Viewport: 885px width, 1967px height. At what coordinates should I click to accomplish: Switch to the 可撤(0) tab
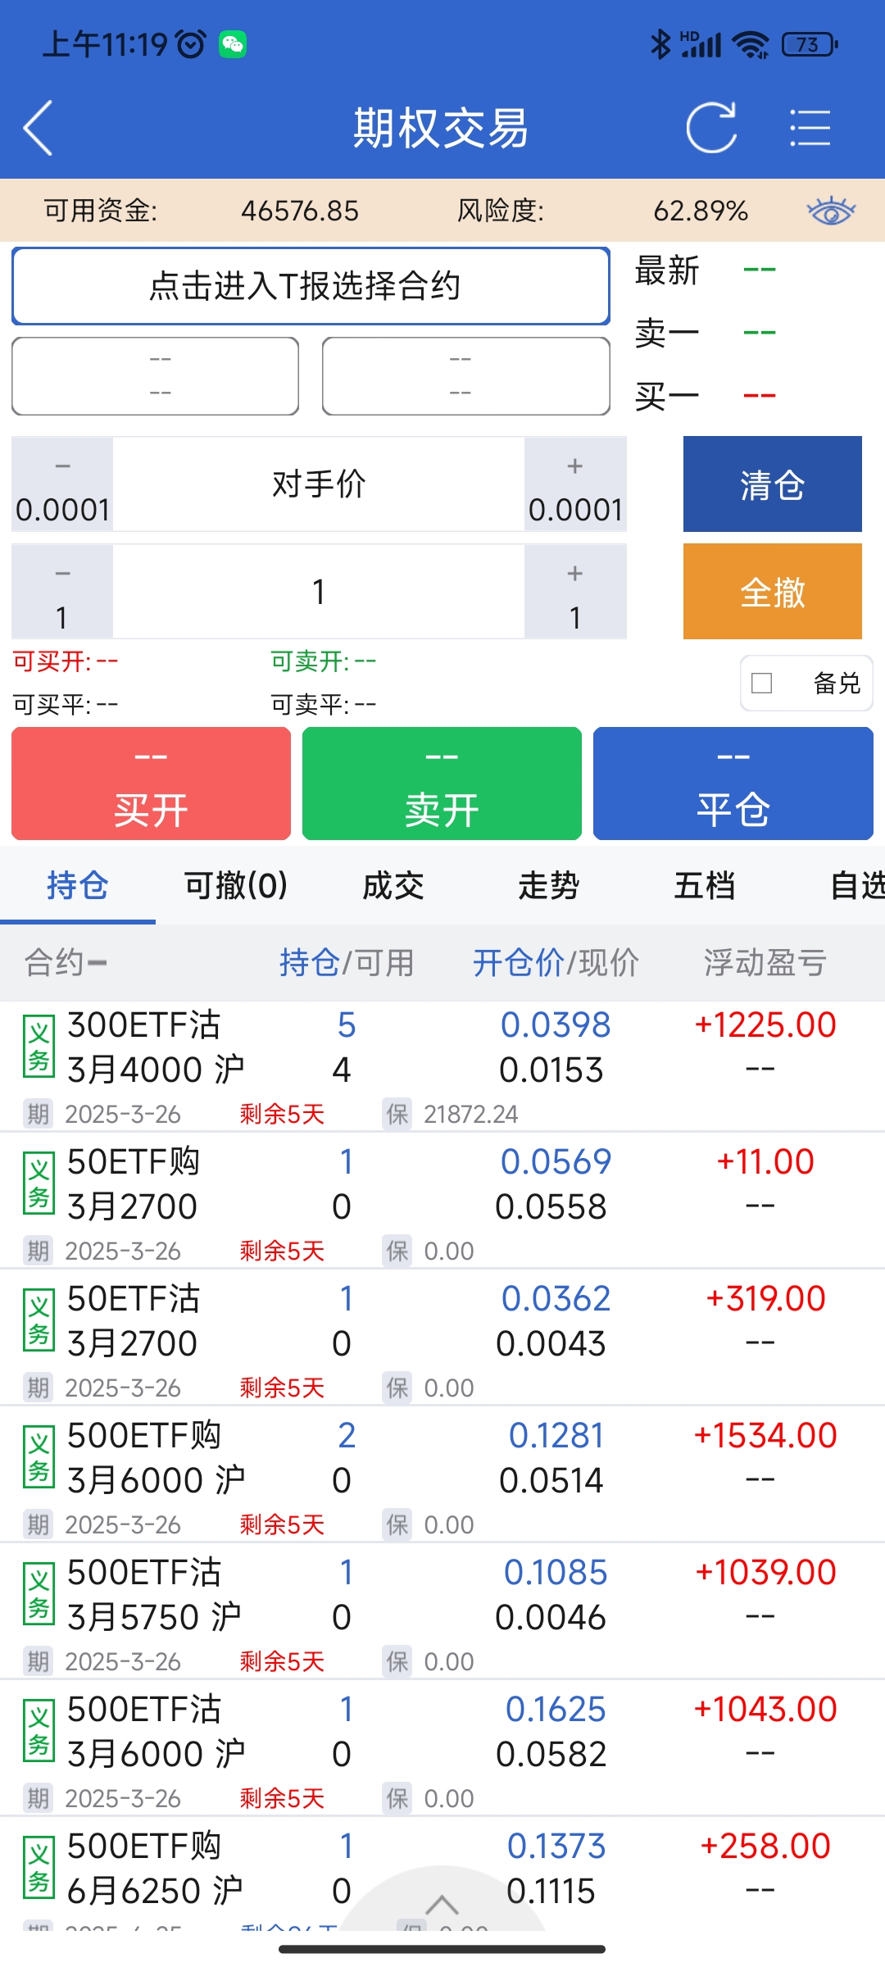(236, 885)
